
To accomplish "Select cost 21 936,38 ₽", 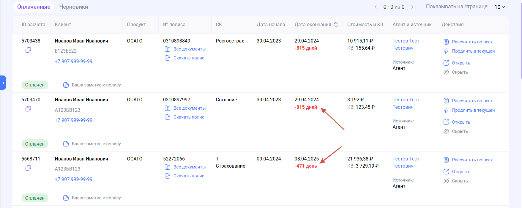I will coord(360,159).
